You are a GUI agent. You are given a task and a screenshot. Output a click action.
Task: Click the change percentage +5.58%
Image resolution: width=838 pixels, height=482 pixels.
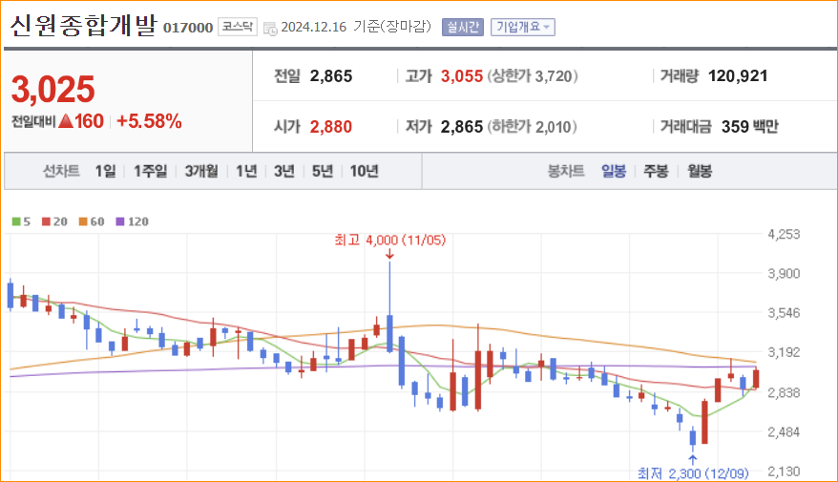149,122
